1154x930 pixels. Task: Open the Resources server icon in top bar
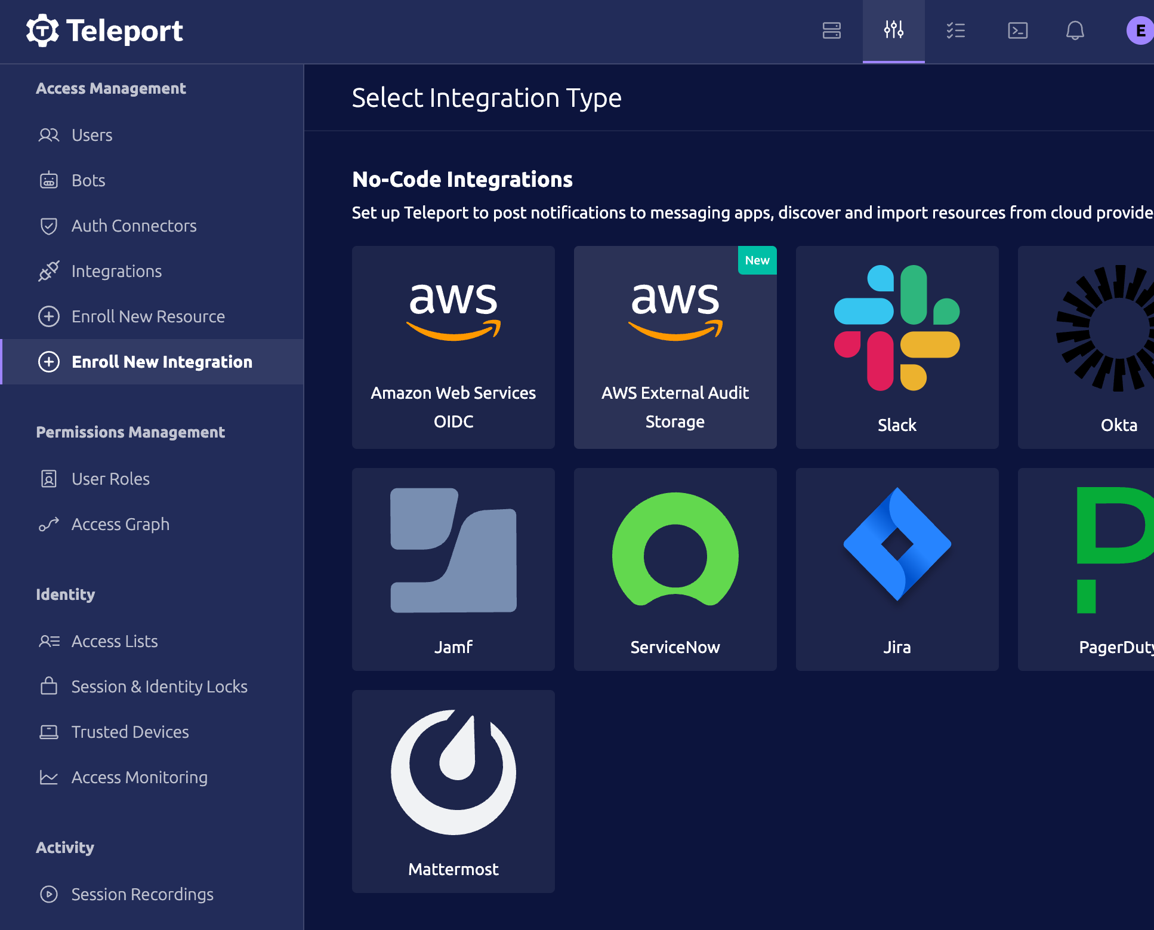pyautogui.click(x=831, y=30)
